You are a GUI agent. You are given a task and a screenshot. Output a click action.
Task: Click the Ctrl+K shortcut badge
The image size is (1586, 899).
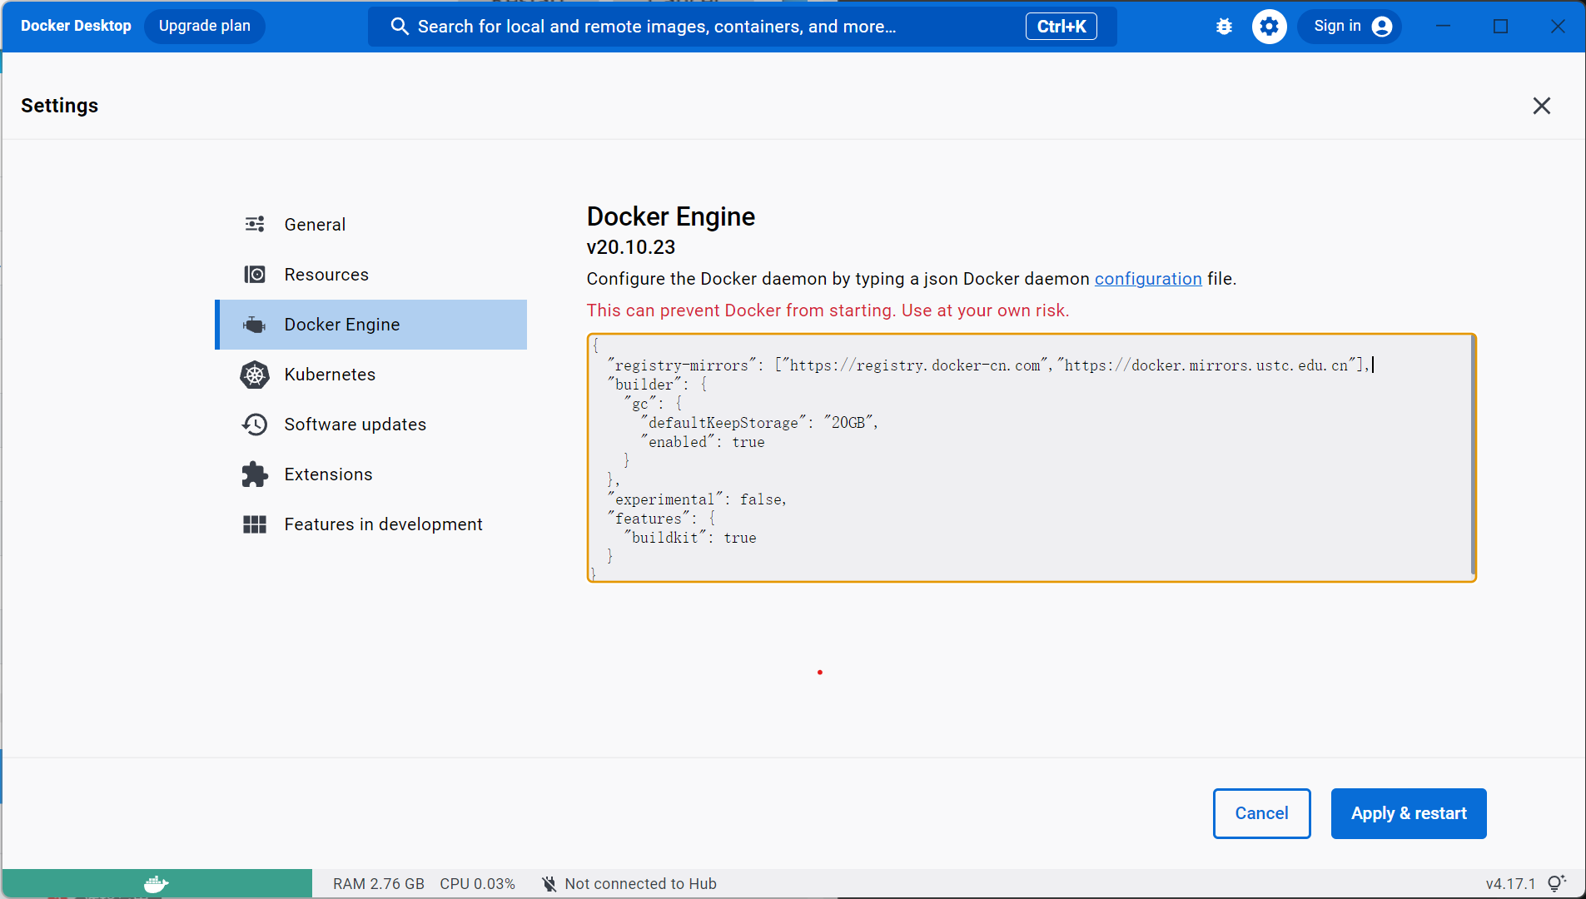pos(1061,27)
